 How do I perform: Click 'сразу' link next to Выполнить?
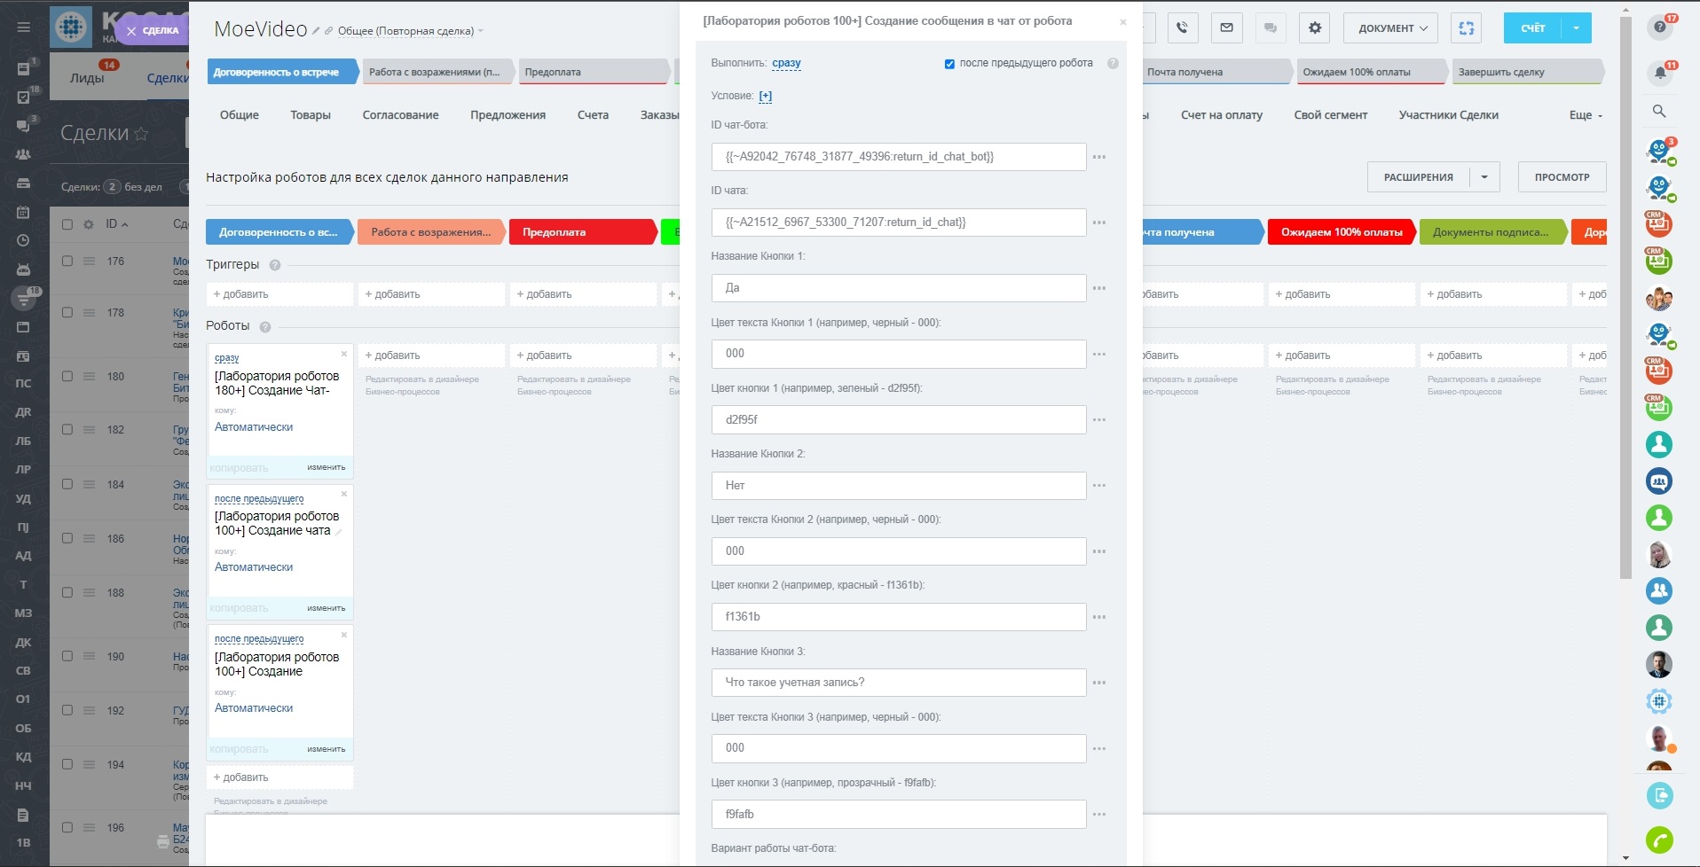point(786,63)
